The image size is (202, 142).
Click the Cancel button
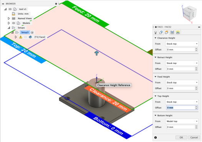tap(194, 137)
